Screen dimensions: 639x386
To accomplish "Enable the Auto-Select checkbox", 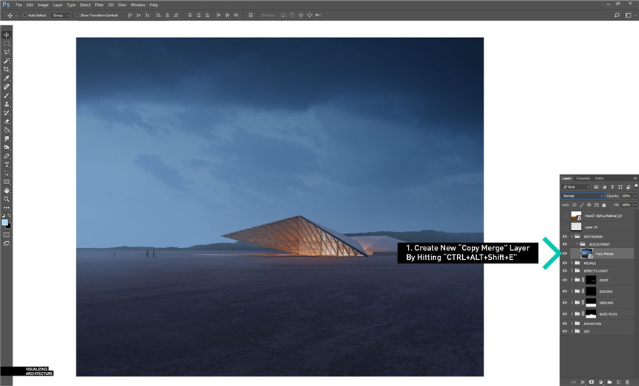I will click(x=25, y=15).
